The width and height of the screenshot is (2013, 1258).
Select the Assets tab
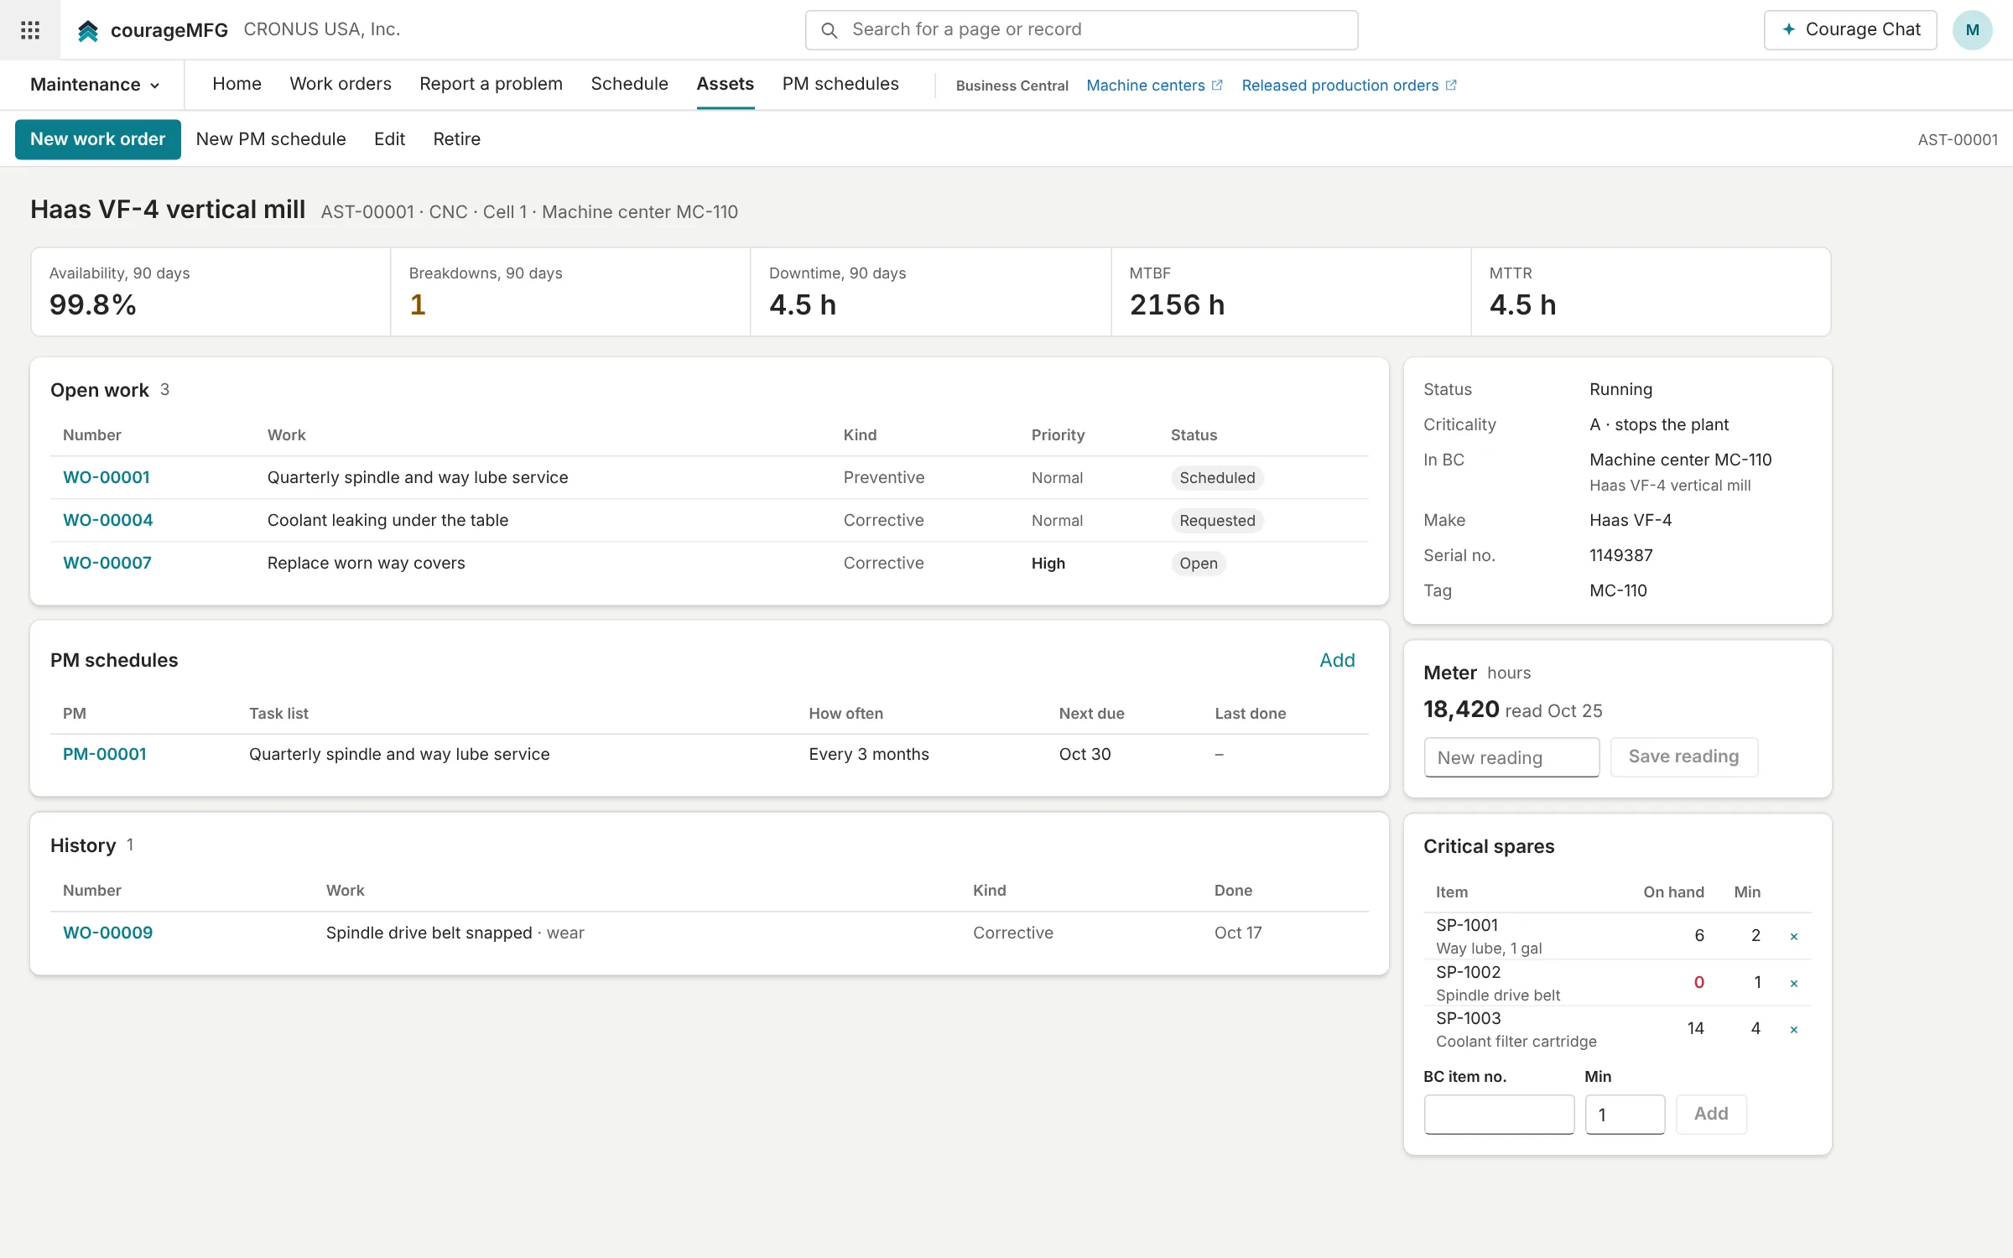[725, 84]
